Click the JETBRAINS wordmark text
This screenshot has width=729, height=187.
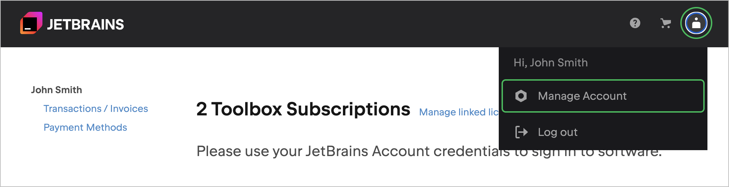(x=86, y=25)
